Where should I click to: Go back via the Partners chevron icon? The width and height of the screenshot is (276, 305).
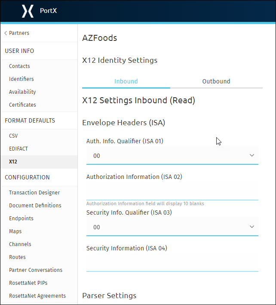click(x=6, y=33)
